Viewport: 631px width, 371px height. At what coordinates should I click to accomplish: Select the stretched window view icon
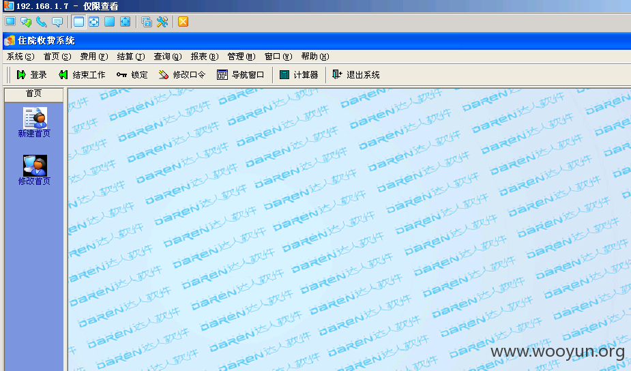click(94, 22)
